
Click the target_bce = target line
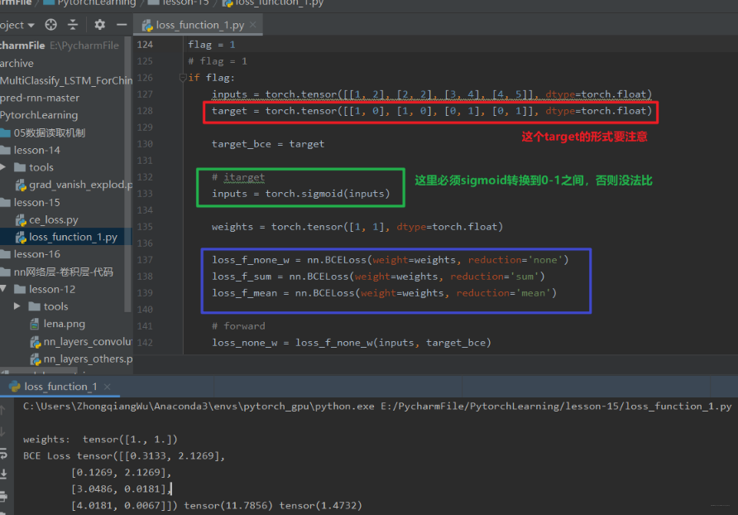268,144
